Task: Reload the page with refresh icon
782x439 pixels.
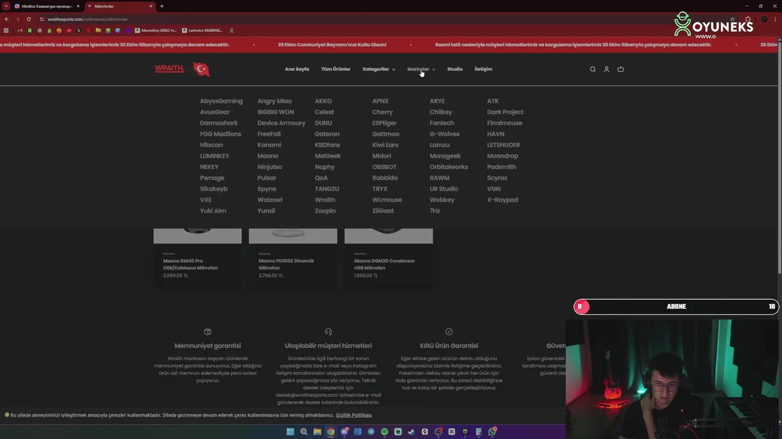Action: click(x=29, y=19)
